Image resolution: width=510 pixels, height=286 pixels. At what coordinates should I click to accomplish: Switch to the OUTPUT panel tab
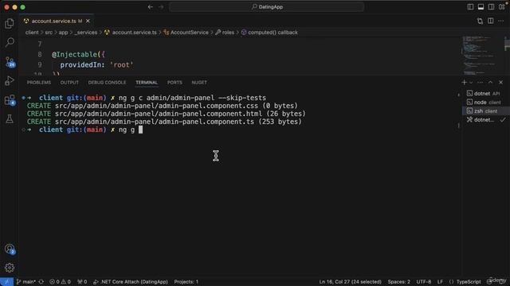[69, 83]
